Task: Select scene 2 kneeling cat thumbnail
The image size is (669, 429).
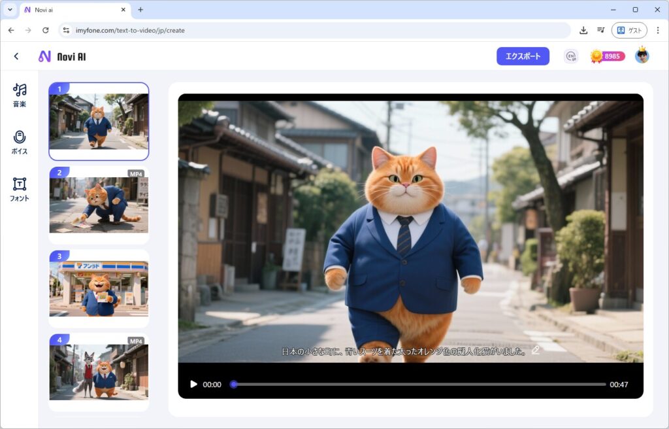Action: (99, 205)
